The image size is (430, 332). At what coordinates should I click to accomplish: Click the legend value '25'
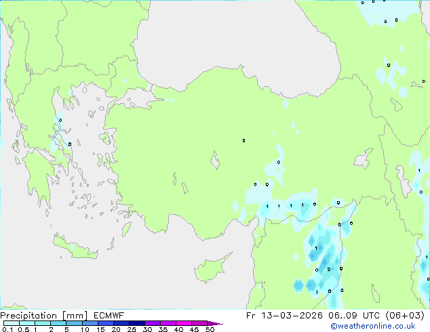coord(132,329)
